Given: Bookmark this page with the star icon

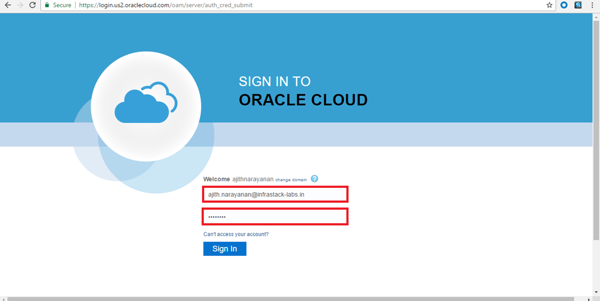Looking at the screenshot, I should click(x=550, y=5).
